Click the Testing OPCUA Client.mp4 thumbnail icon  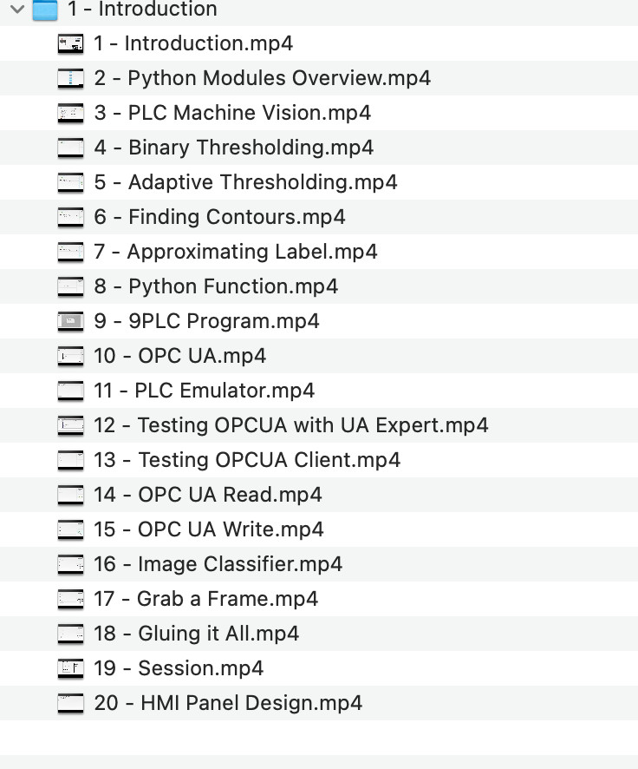tap(70, 460)
